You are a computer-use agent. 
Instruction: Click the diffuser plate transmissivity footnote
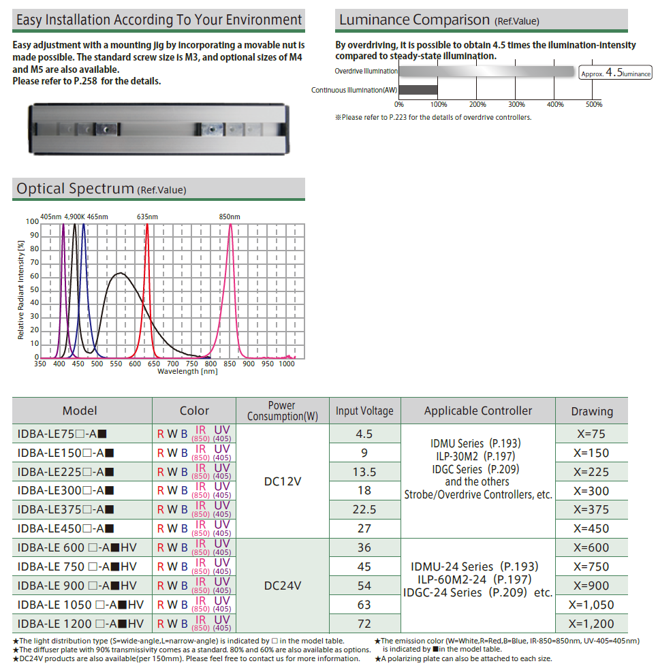(x=191, y=650)
